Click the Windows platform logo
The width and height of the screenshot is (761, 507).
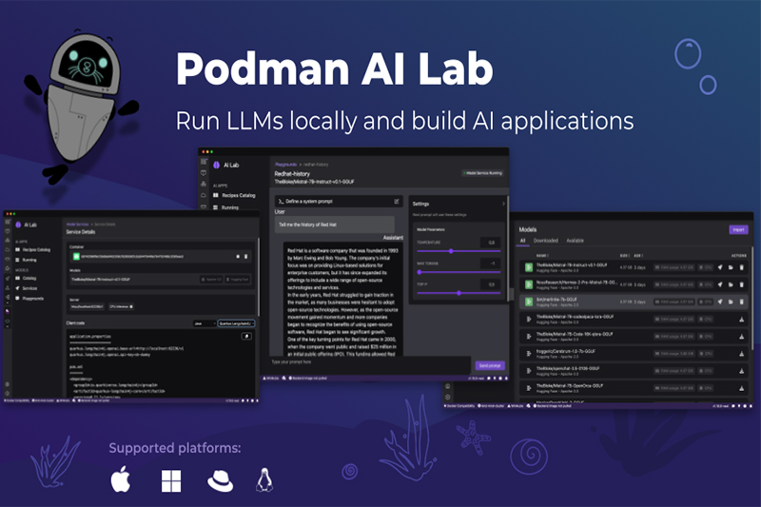(x=171, y=480)
